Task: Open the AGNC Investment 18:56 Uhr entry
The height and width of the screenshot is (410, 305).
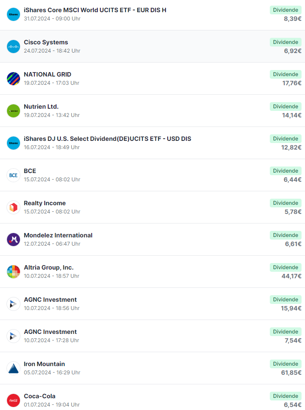Action: [50, 300]
